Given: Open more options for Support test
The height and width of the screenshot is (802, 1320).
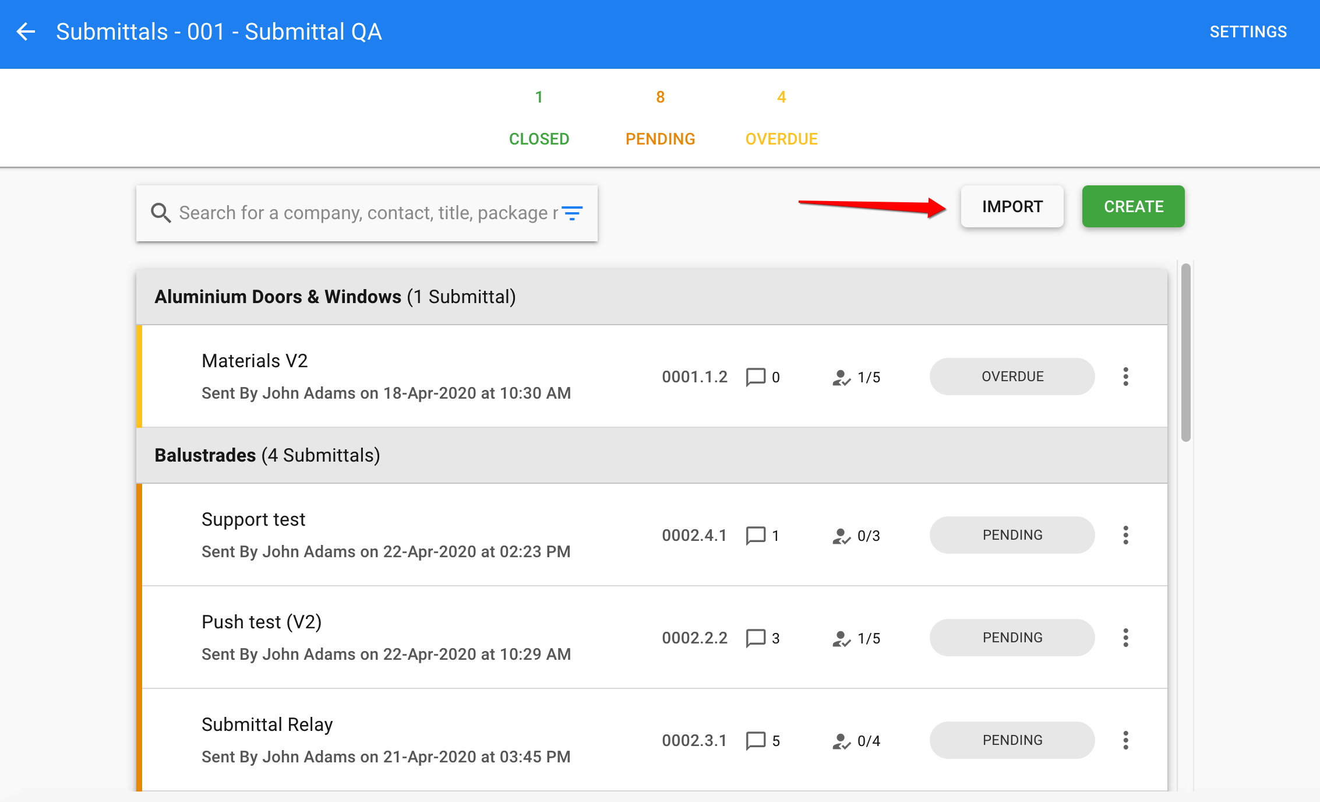Looking at the screenshot, I should (1125, 535).
